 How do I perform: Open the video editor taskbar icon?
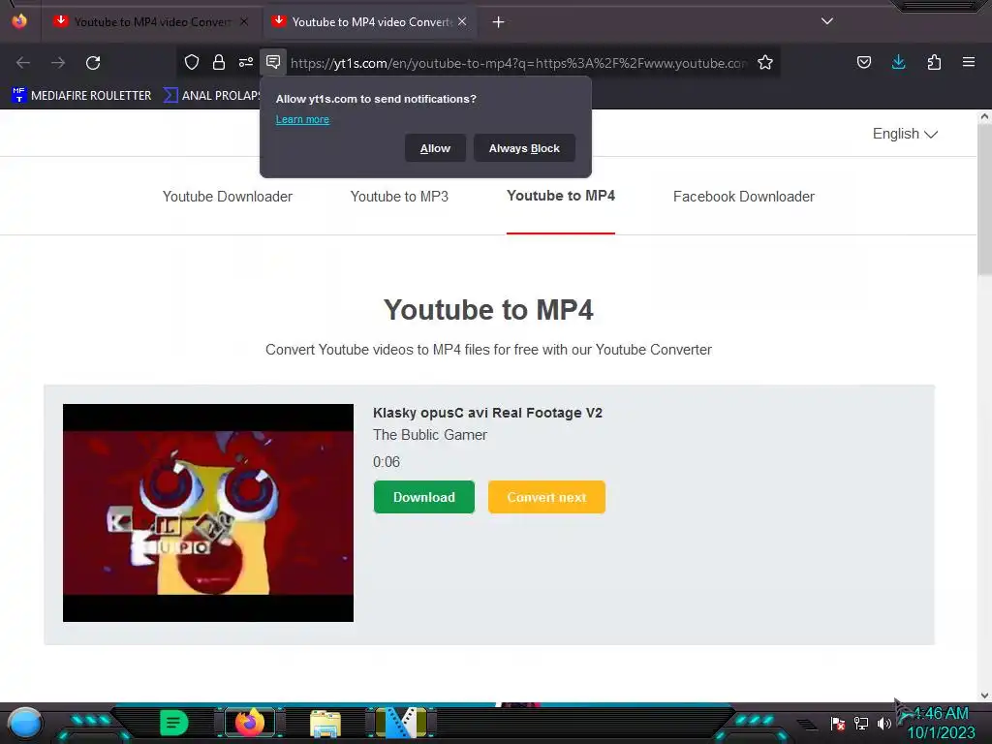(400, 723)
